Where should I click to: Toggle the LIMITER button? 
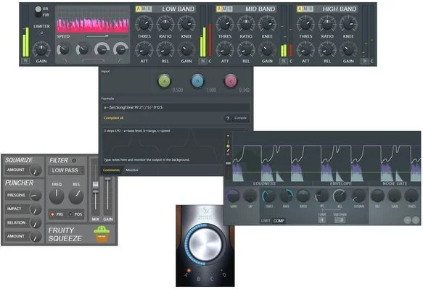point(41,33)
